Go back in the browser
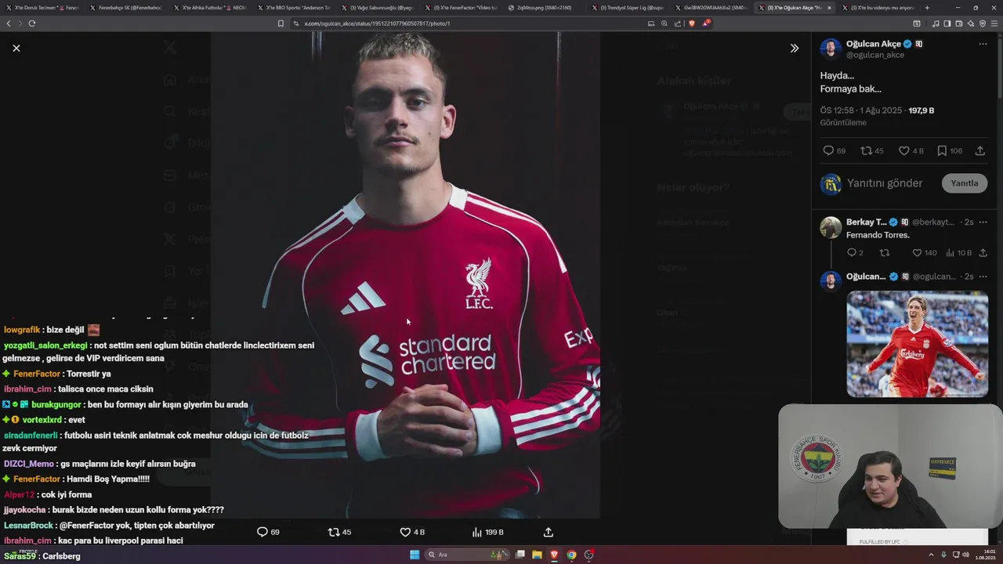This screenshot has height=564, width=1003. 9,23
